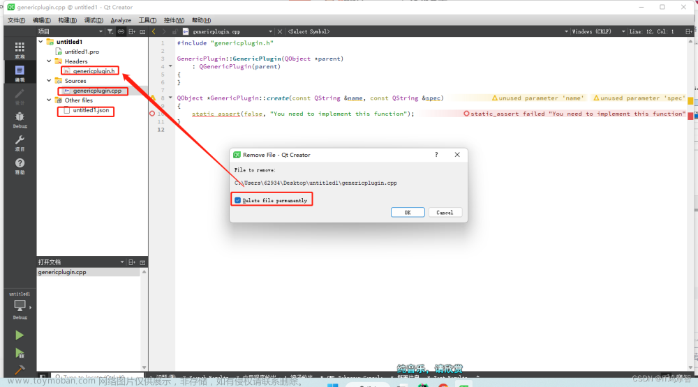Split the Projects side panel
The width and height of the screenshot is (698, 387).
click(132, 31)
